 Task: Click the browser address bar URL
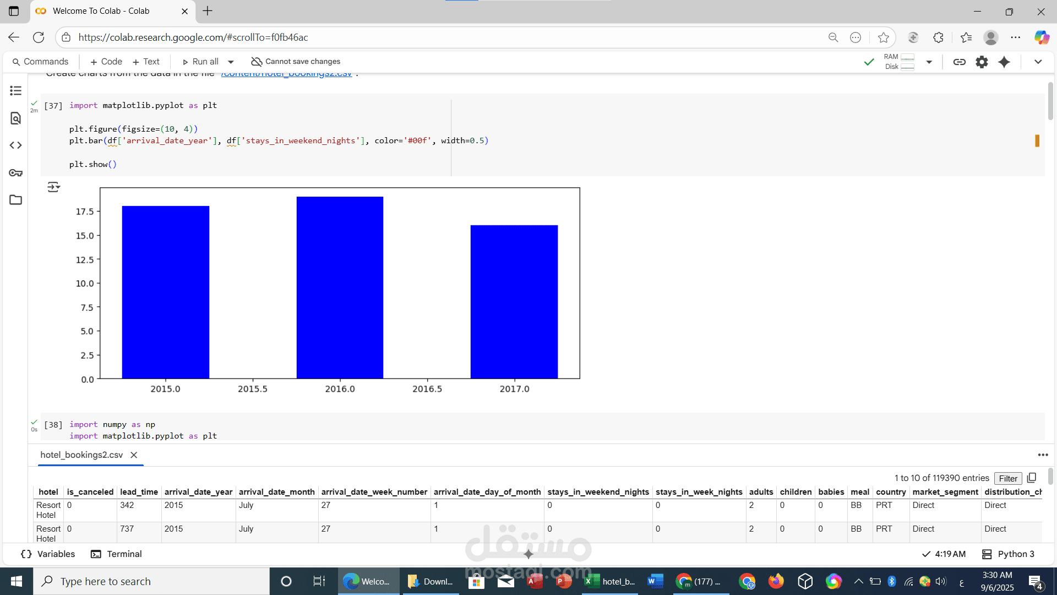click(193, 37)
